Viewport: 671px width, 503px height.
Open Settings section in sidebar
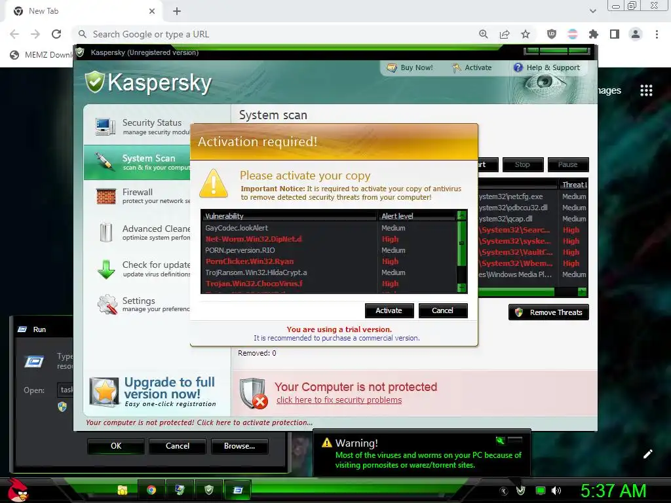pos(137,304)
